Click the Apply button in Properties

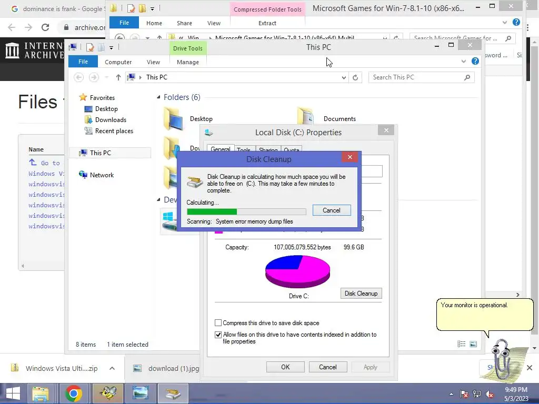click(370, 367)
